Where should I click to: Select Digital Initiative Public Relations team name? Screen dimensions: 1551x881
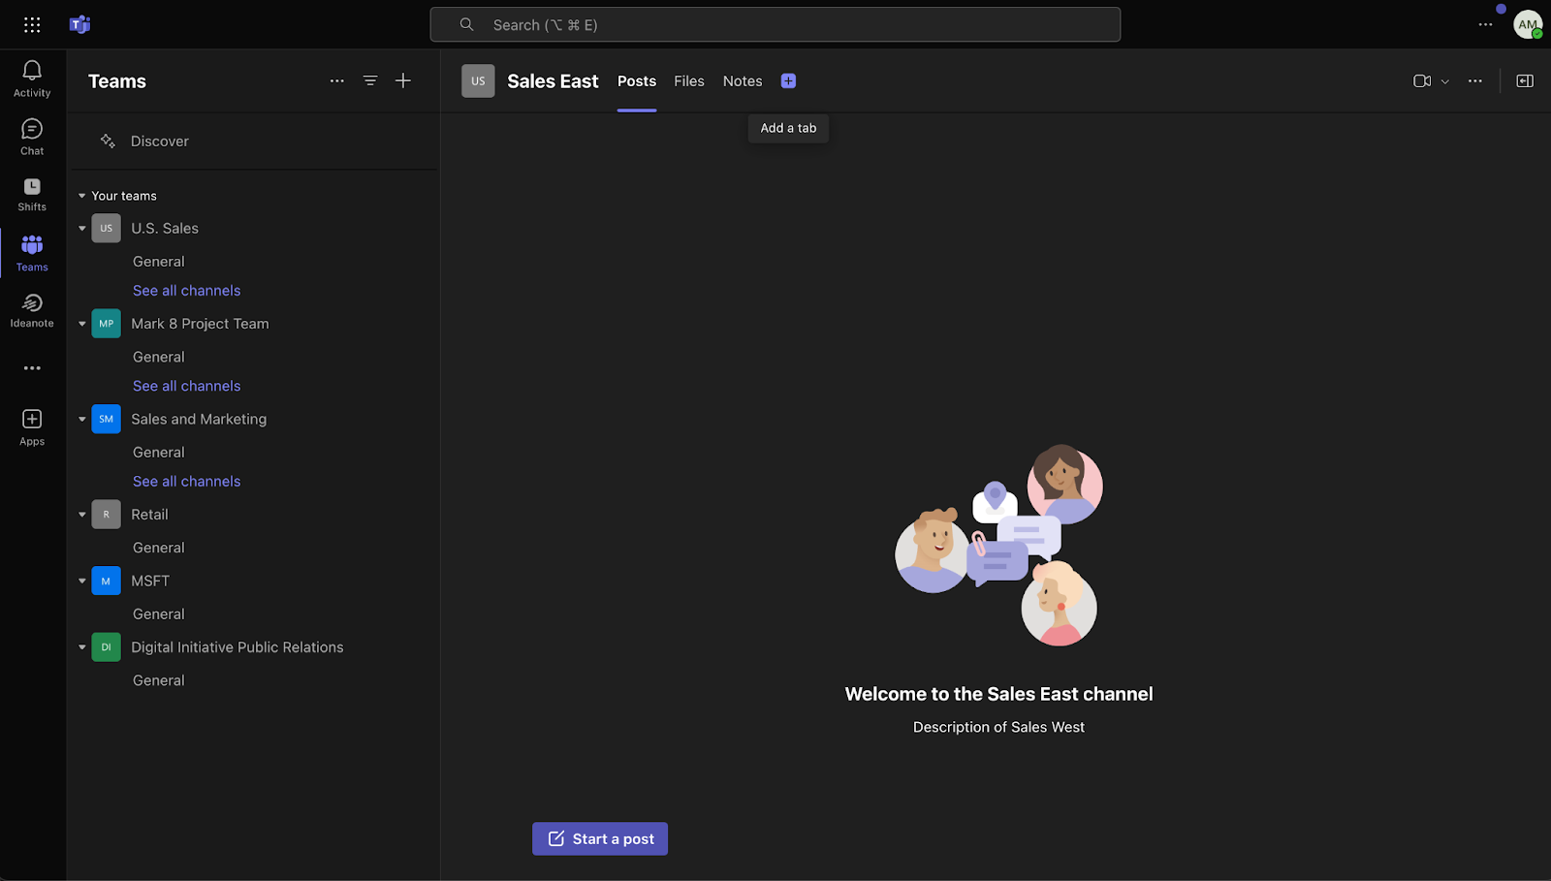coord(237,647)
